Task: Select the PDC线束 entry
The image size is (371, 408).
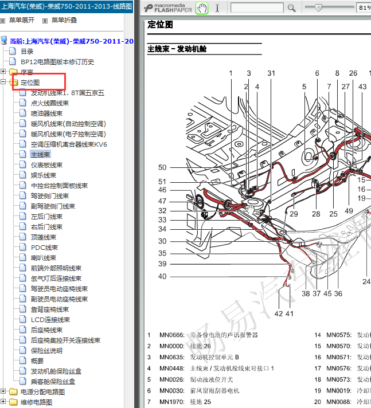Action: tap(44, 248)
